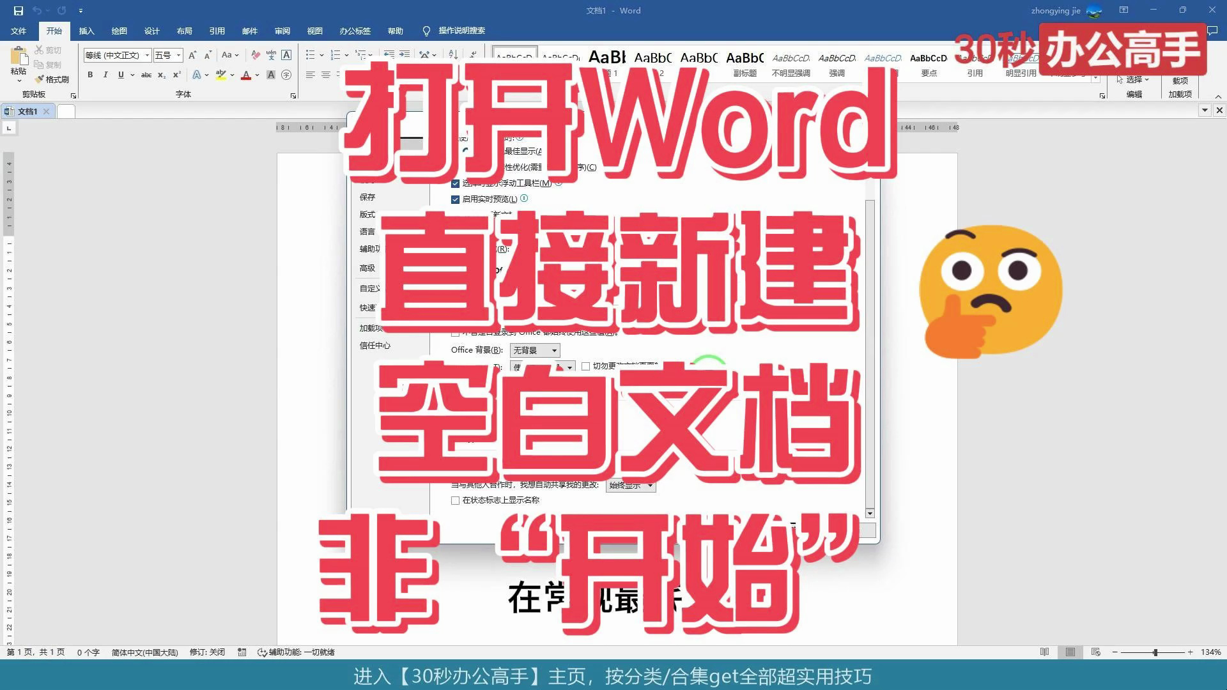Apply character shading icon
The height and width of the screenshot is (690, 1227).
coord(271,75)
